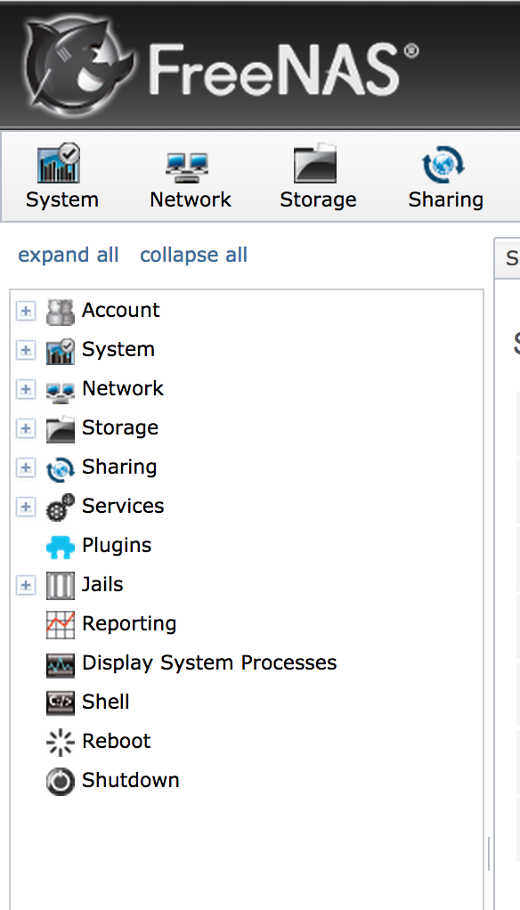Screen dimensions: 520x910
Task: Open Display System Processes text label
Action: point(209,662)
